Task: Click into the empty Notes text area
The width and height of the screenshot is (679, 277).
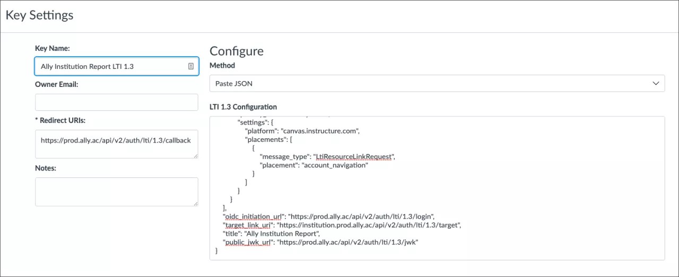Action: click(116, 191)
